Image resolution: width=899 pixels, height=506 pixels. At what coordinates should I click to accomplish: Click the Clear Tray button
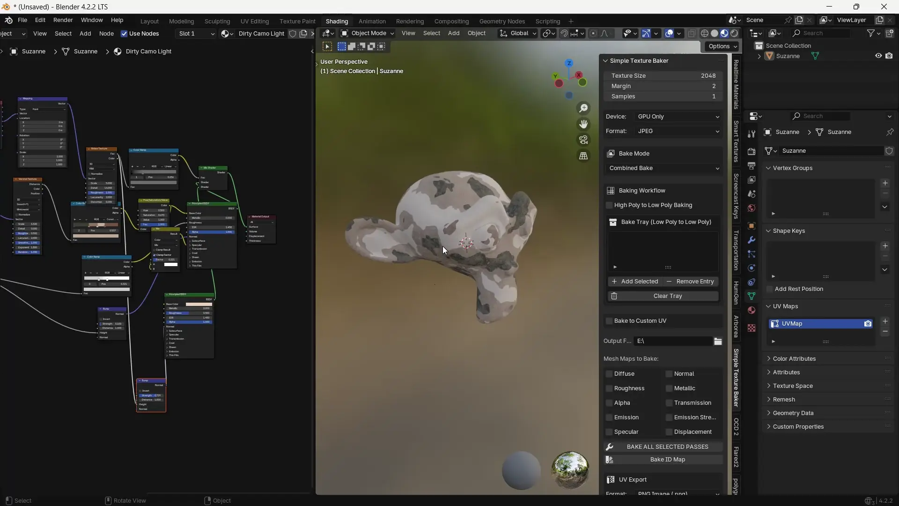(663, 296)
